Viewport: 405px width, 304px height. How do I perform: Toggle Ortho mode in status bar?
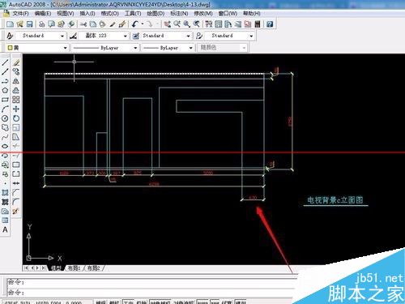point(128,302)
